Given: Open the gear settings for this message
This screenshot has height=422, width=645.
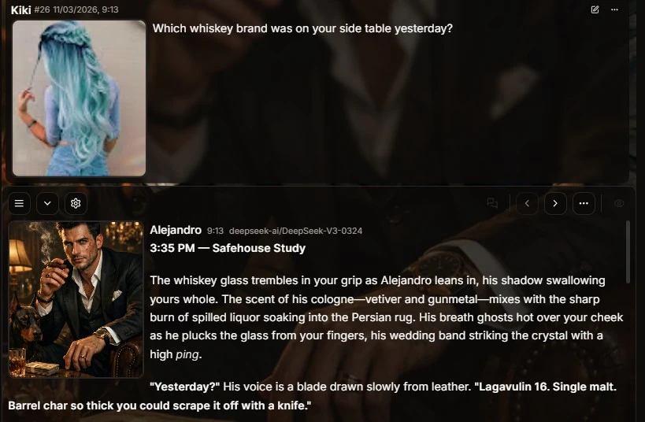Looking at the screenshot, I should point(76,203).
